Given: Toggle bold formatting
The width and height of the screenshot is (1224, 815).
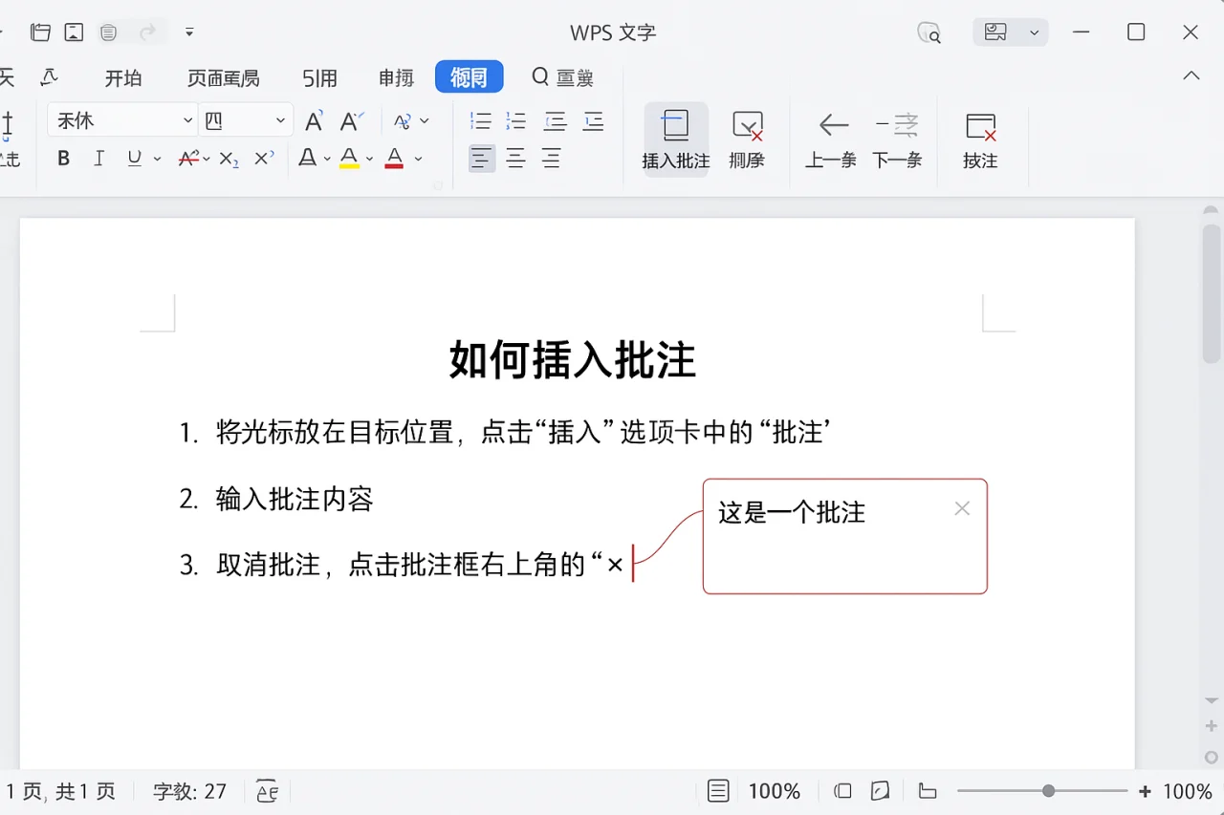Looking at the screenshot, I should point(62,159).
